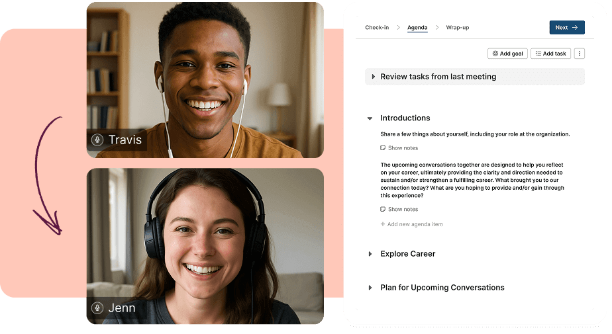612x334 pixels.
Task: Select the Agenda tab
Action: click(x=417, y=28)
